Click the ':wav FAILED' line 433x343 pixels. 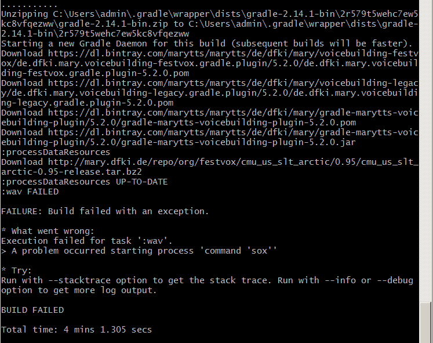pos(30,192)
